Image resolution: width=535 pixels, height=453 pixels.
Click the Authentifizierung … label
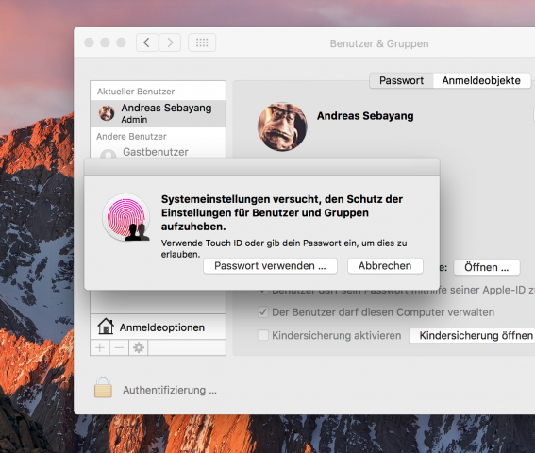(170, 390)
